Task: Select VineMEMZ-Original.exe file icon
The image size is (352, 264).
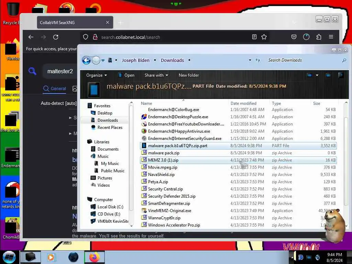Action: pos(144,211)
